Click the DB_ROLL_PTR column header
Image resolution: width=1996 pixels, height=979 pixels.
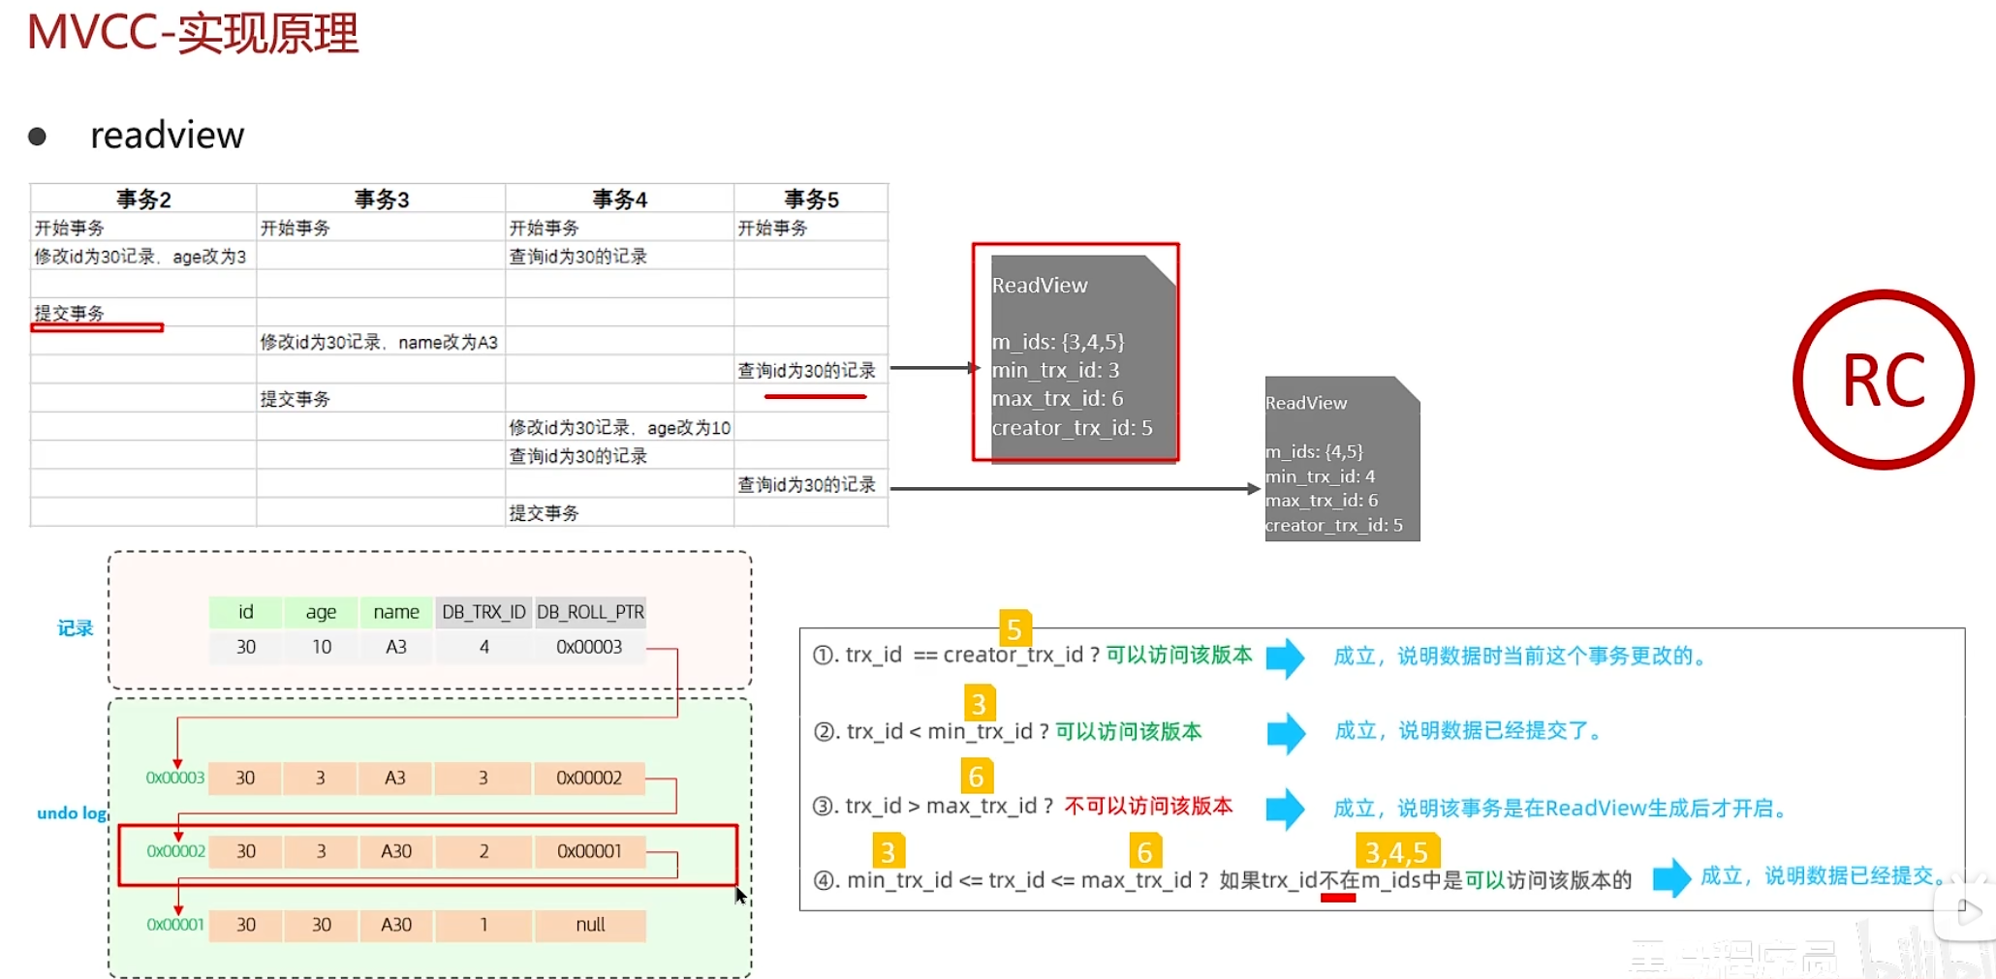click(590, 612)
